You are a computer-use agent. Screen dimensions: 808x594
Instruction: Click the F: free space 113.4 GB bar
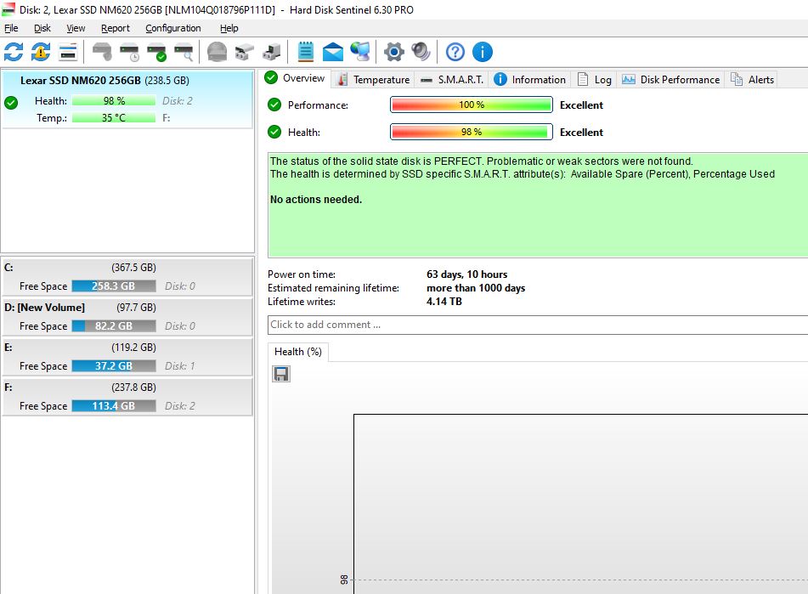pyautogui.click(x=113, y=406)
